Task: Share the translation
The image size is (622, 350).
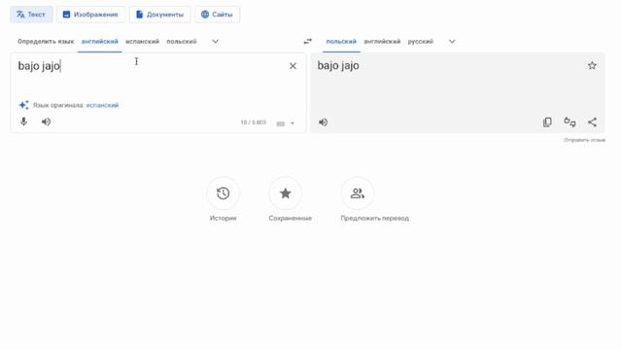Action: tap(592, 122)
